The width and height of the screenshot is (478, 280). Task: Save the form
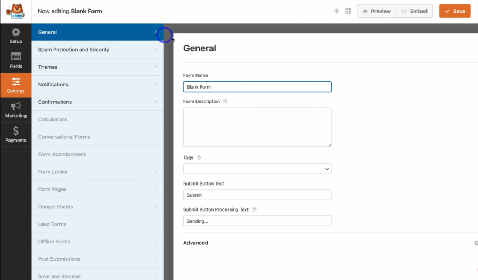tap(455, 11)
